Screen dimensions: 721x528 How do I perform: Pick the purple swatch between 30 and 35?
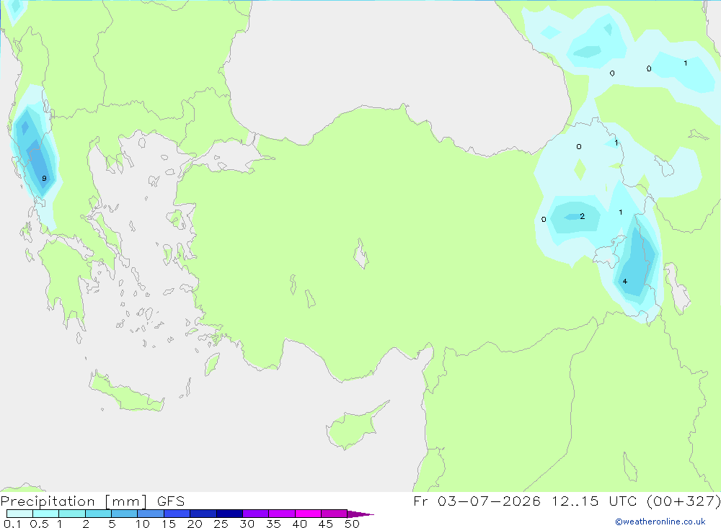pyautogui.click(x=256, y=514)
